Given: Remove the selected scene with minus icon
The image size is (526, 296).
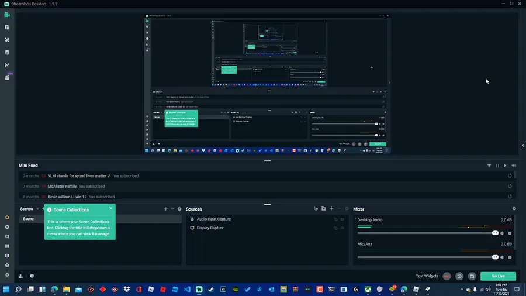Looking at the screenshot, I should pos(172,209).
